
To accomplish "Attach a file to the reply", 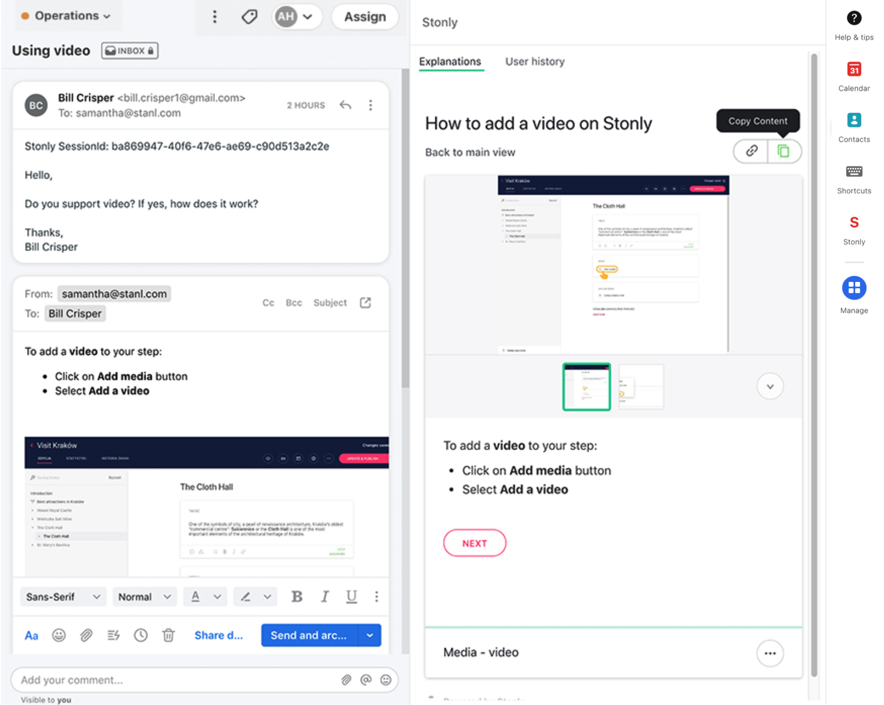I will pos(86,635).
